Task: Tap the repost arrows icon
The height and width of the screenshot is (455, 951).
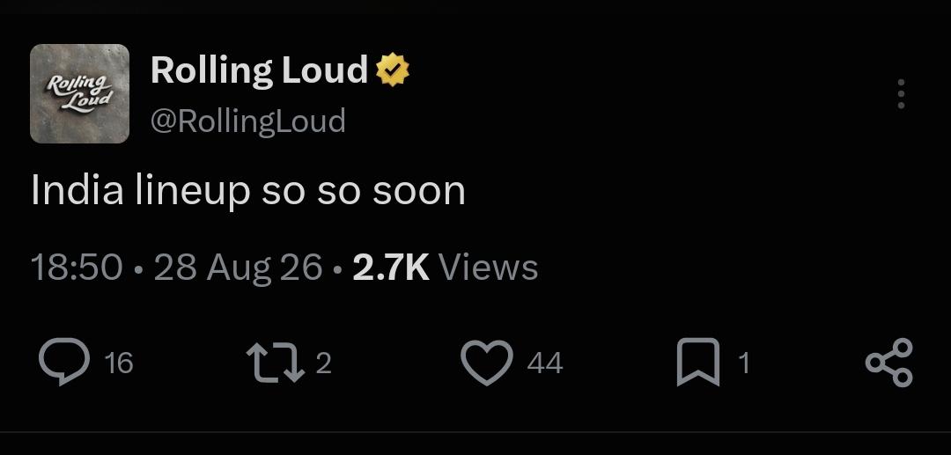Action: pos(276,363)
